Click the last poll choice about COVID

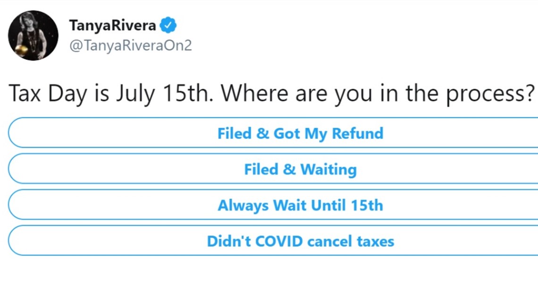[x=273, y=240]
